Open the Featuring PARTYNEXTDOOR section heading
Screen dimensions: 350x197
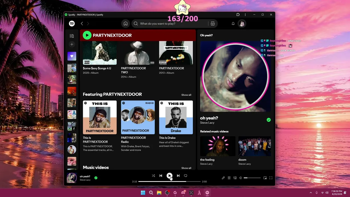tap(112, 94)
